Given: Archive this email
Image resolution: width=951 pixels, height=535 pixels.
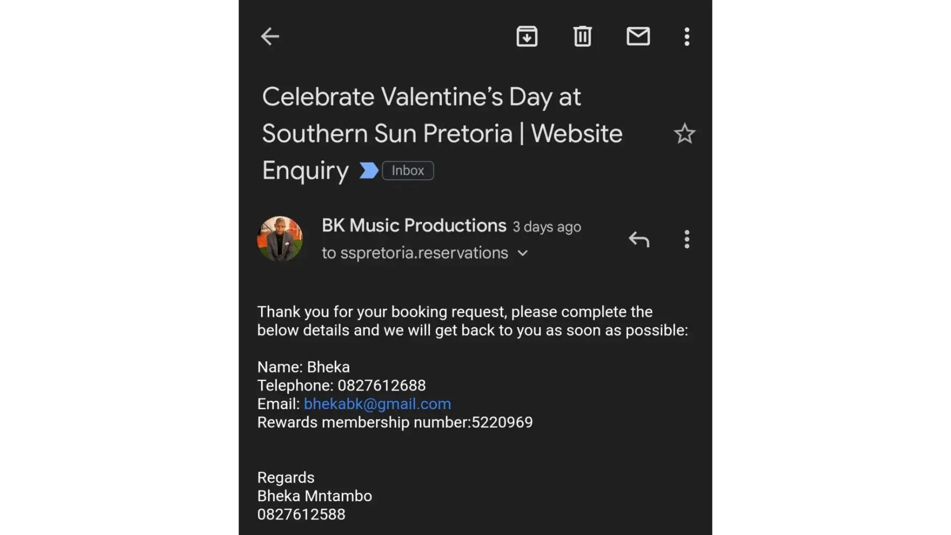Looking at the screenshot, I should pyautogui.click(x=527, y=36).
